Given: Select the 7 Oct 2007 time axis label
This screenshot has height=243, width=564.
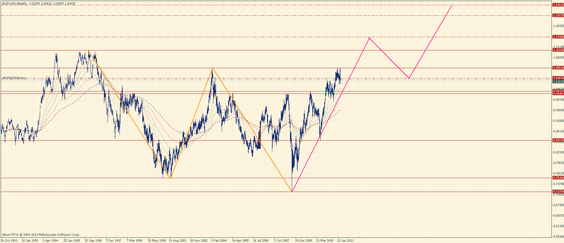Looking at the screenshot, I should (x=282, y=240).
